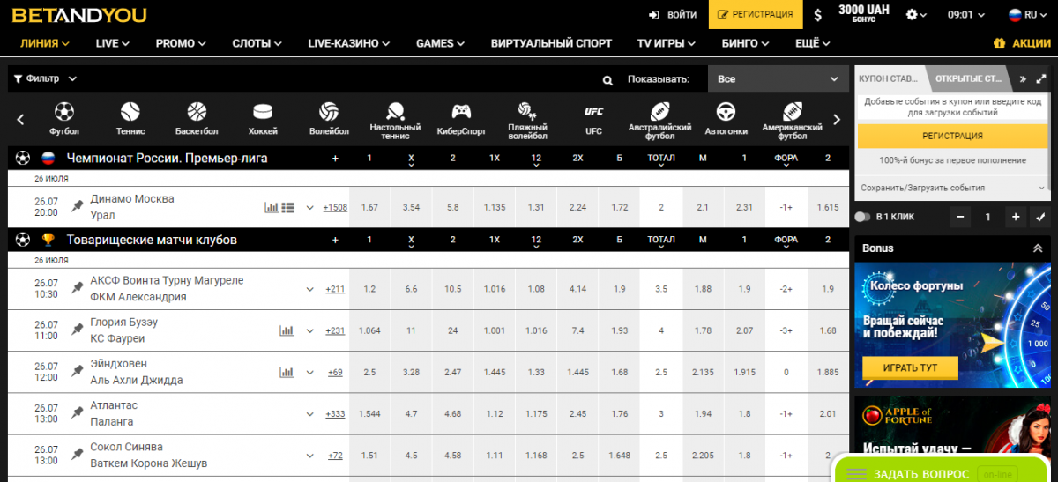Open statistics chart for Глория Бузэу match

pyautogui.click(x=287, y=330)
